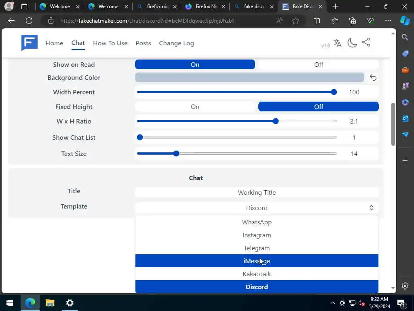Pick the Background Color swatch bar
Image resolution: width=414 pixels, height=311 pixels.
[249, 77]
